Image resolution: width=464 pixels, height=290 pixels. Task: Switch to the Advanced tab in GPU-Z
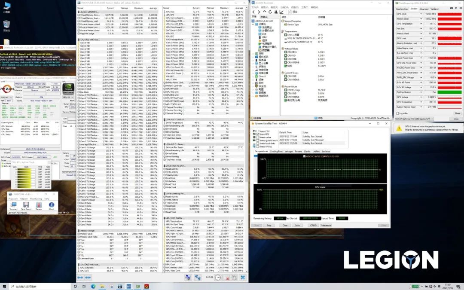point(424,9)
